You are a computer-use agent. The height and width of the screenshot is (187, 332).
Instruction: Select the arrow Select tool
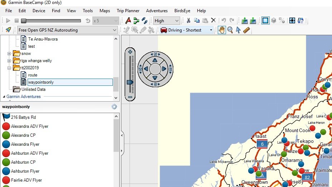pyautogui.click(x=238, y=30)
